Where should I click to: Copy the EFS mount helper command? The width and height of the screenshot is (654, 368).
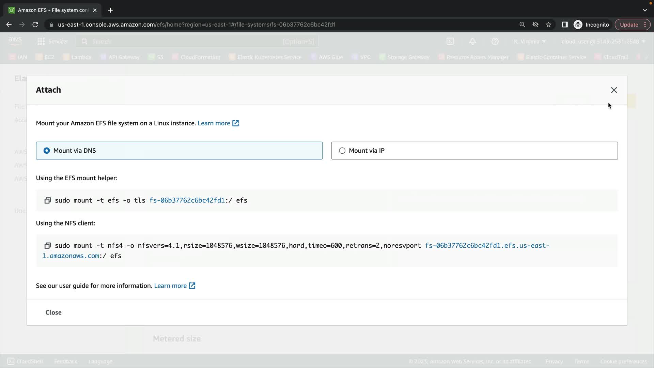[48, 200]
